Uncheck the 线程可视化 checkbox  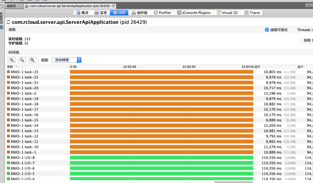tap(267, 30)
